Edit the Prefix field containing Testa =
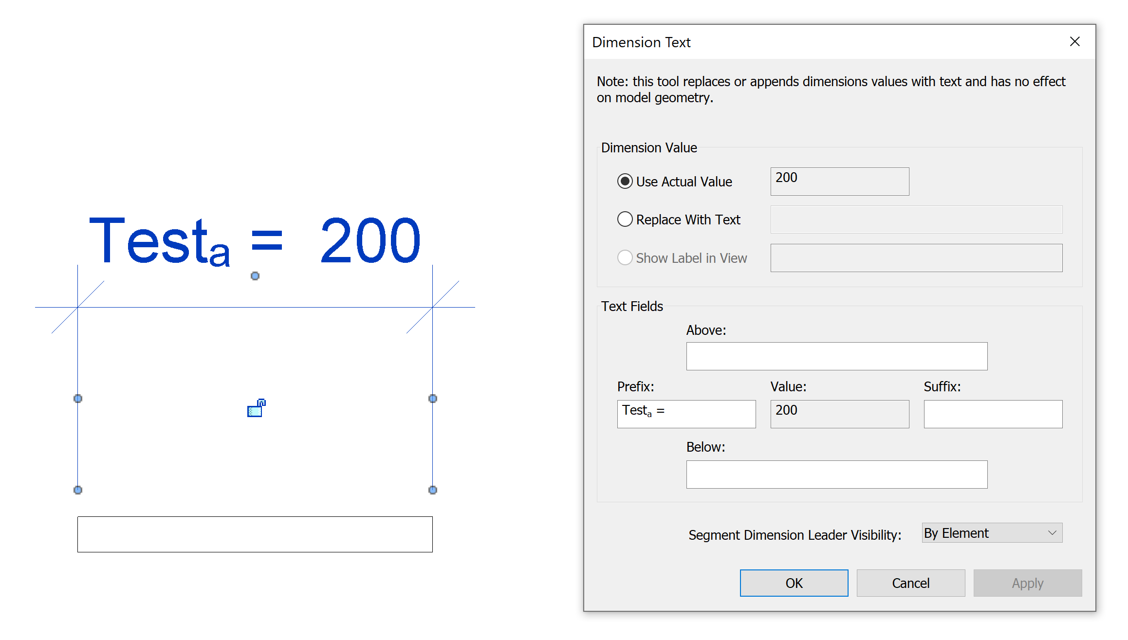This screenshot has width=1128, height=640. (x=686, y=414)
